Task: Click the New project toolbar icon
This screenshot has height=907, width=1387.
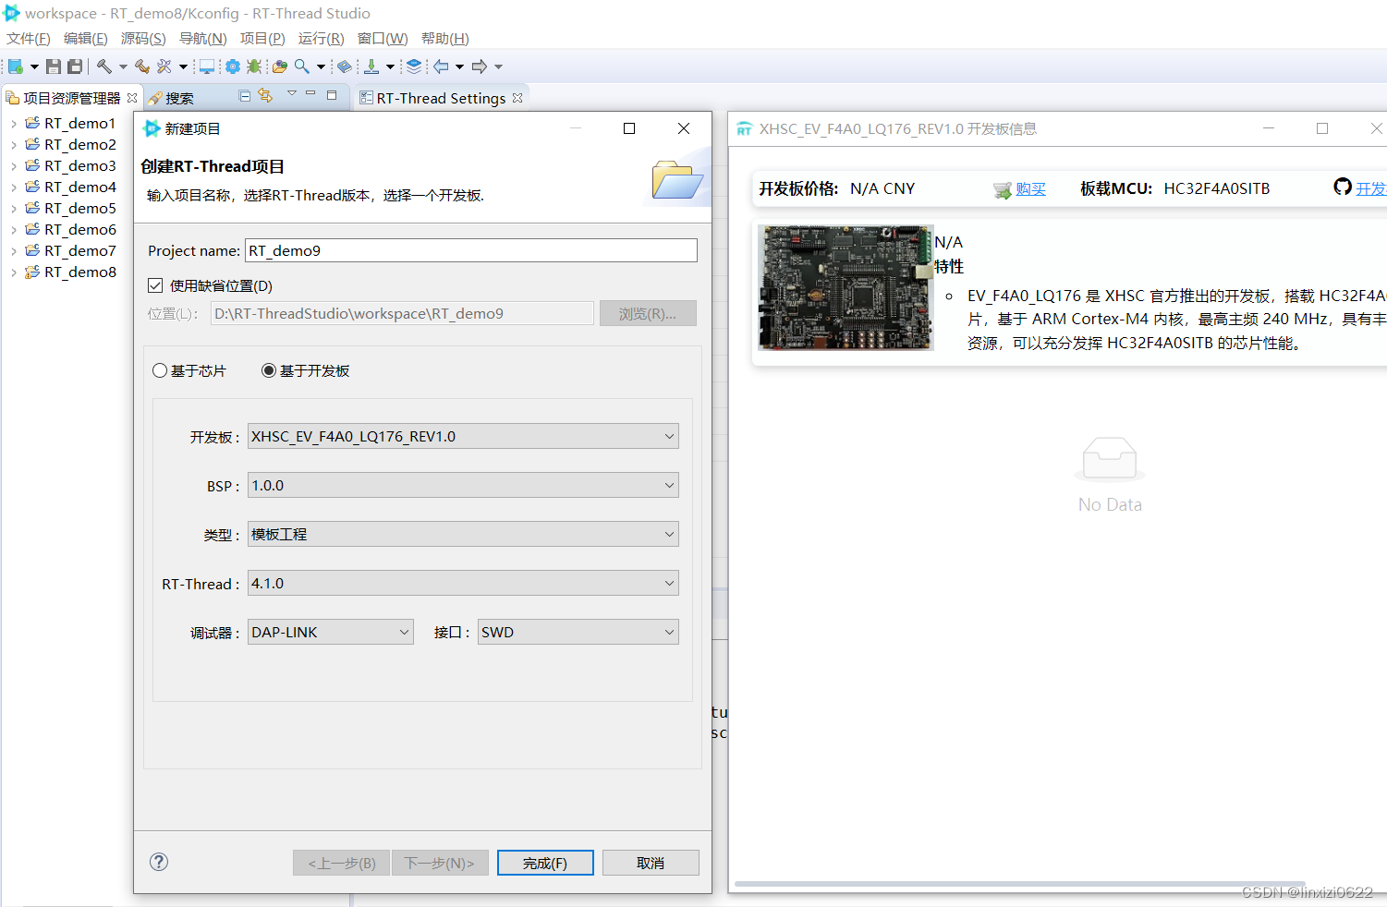Action: tap(16, 67)
